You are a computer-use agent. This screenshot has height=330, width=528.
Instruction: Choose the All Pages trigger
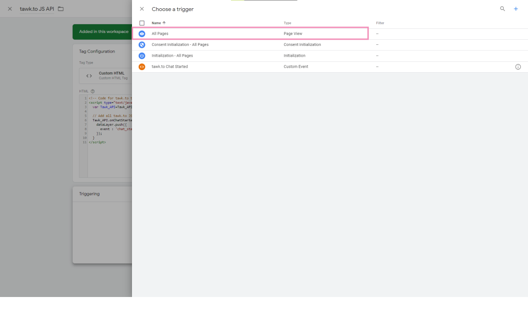tap(160, 34)
